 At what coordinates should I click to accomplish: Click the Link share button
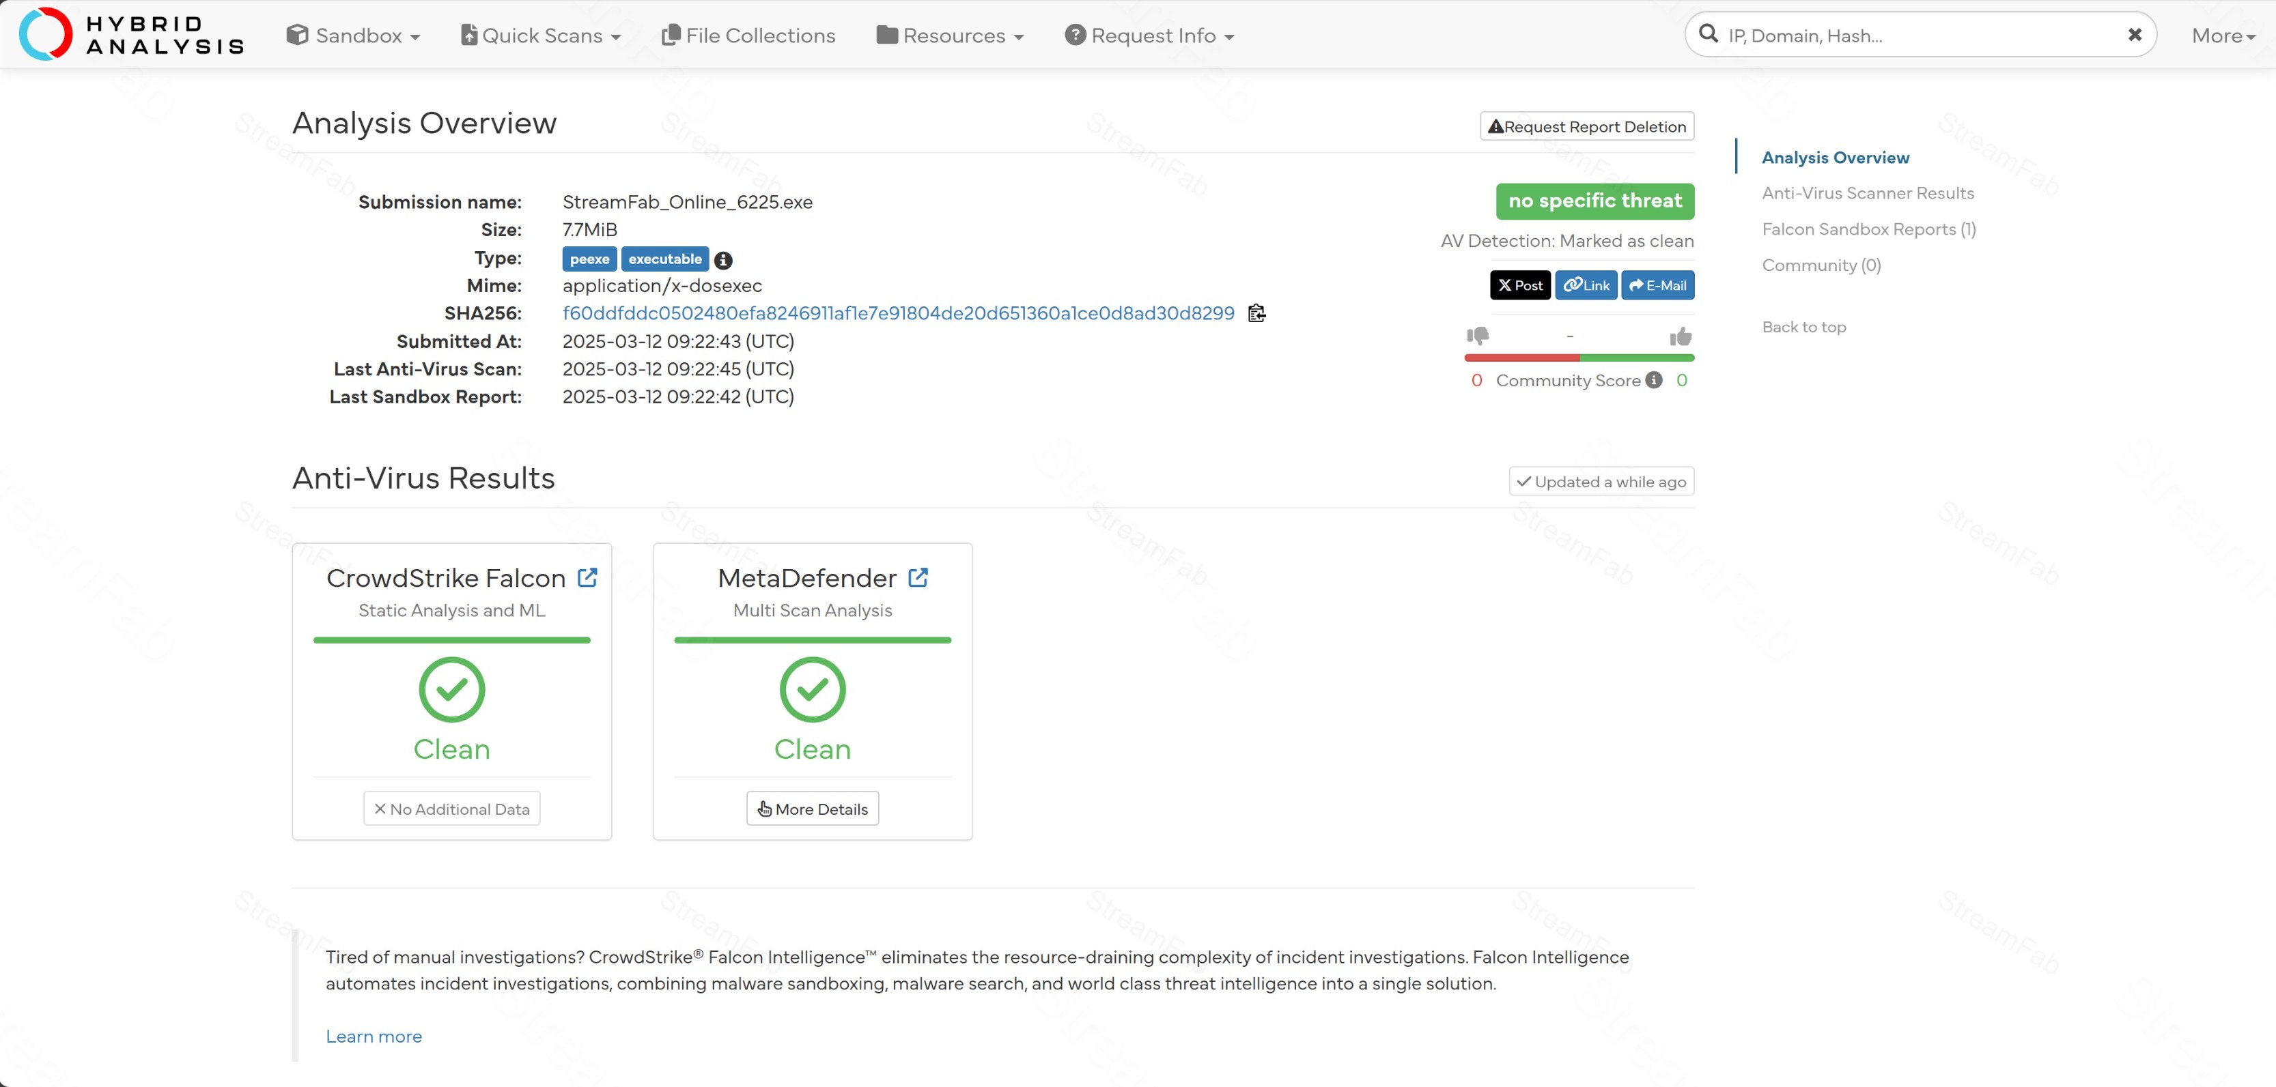1586,285
